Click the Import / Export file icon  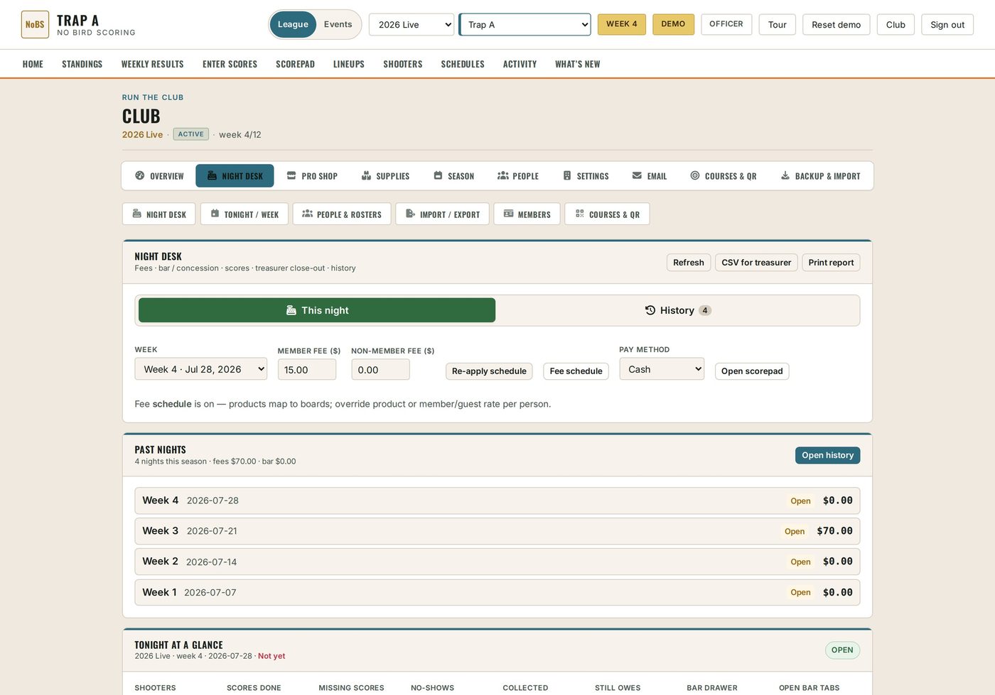410,214
